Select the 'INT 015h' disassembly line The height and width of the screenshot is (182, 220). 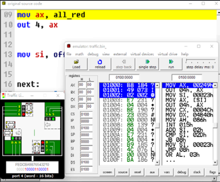[x=188, y=125]
